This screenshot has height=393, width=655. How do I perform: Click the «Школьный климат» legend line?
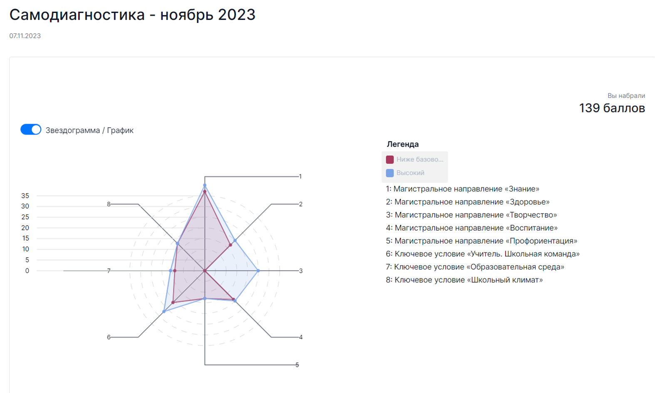click(x=464, y=280)
